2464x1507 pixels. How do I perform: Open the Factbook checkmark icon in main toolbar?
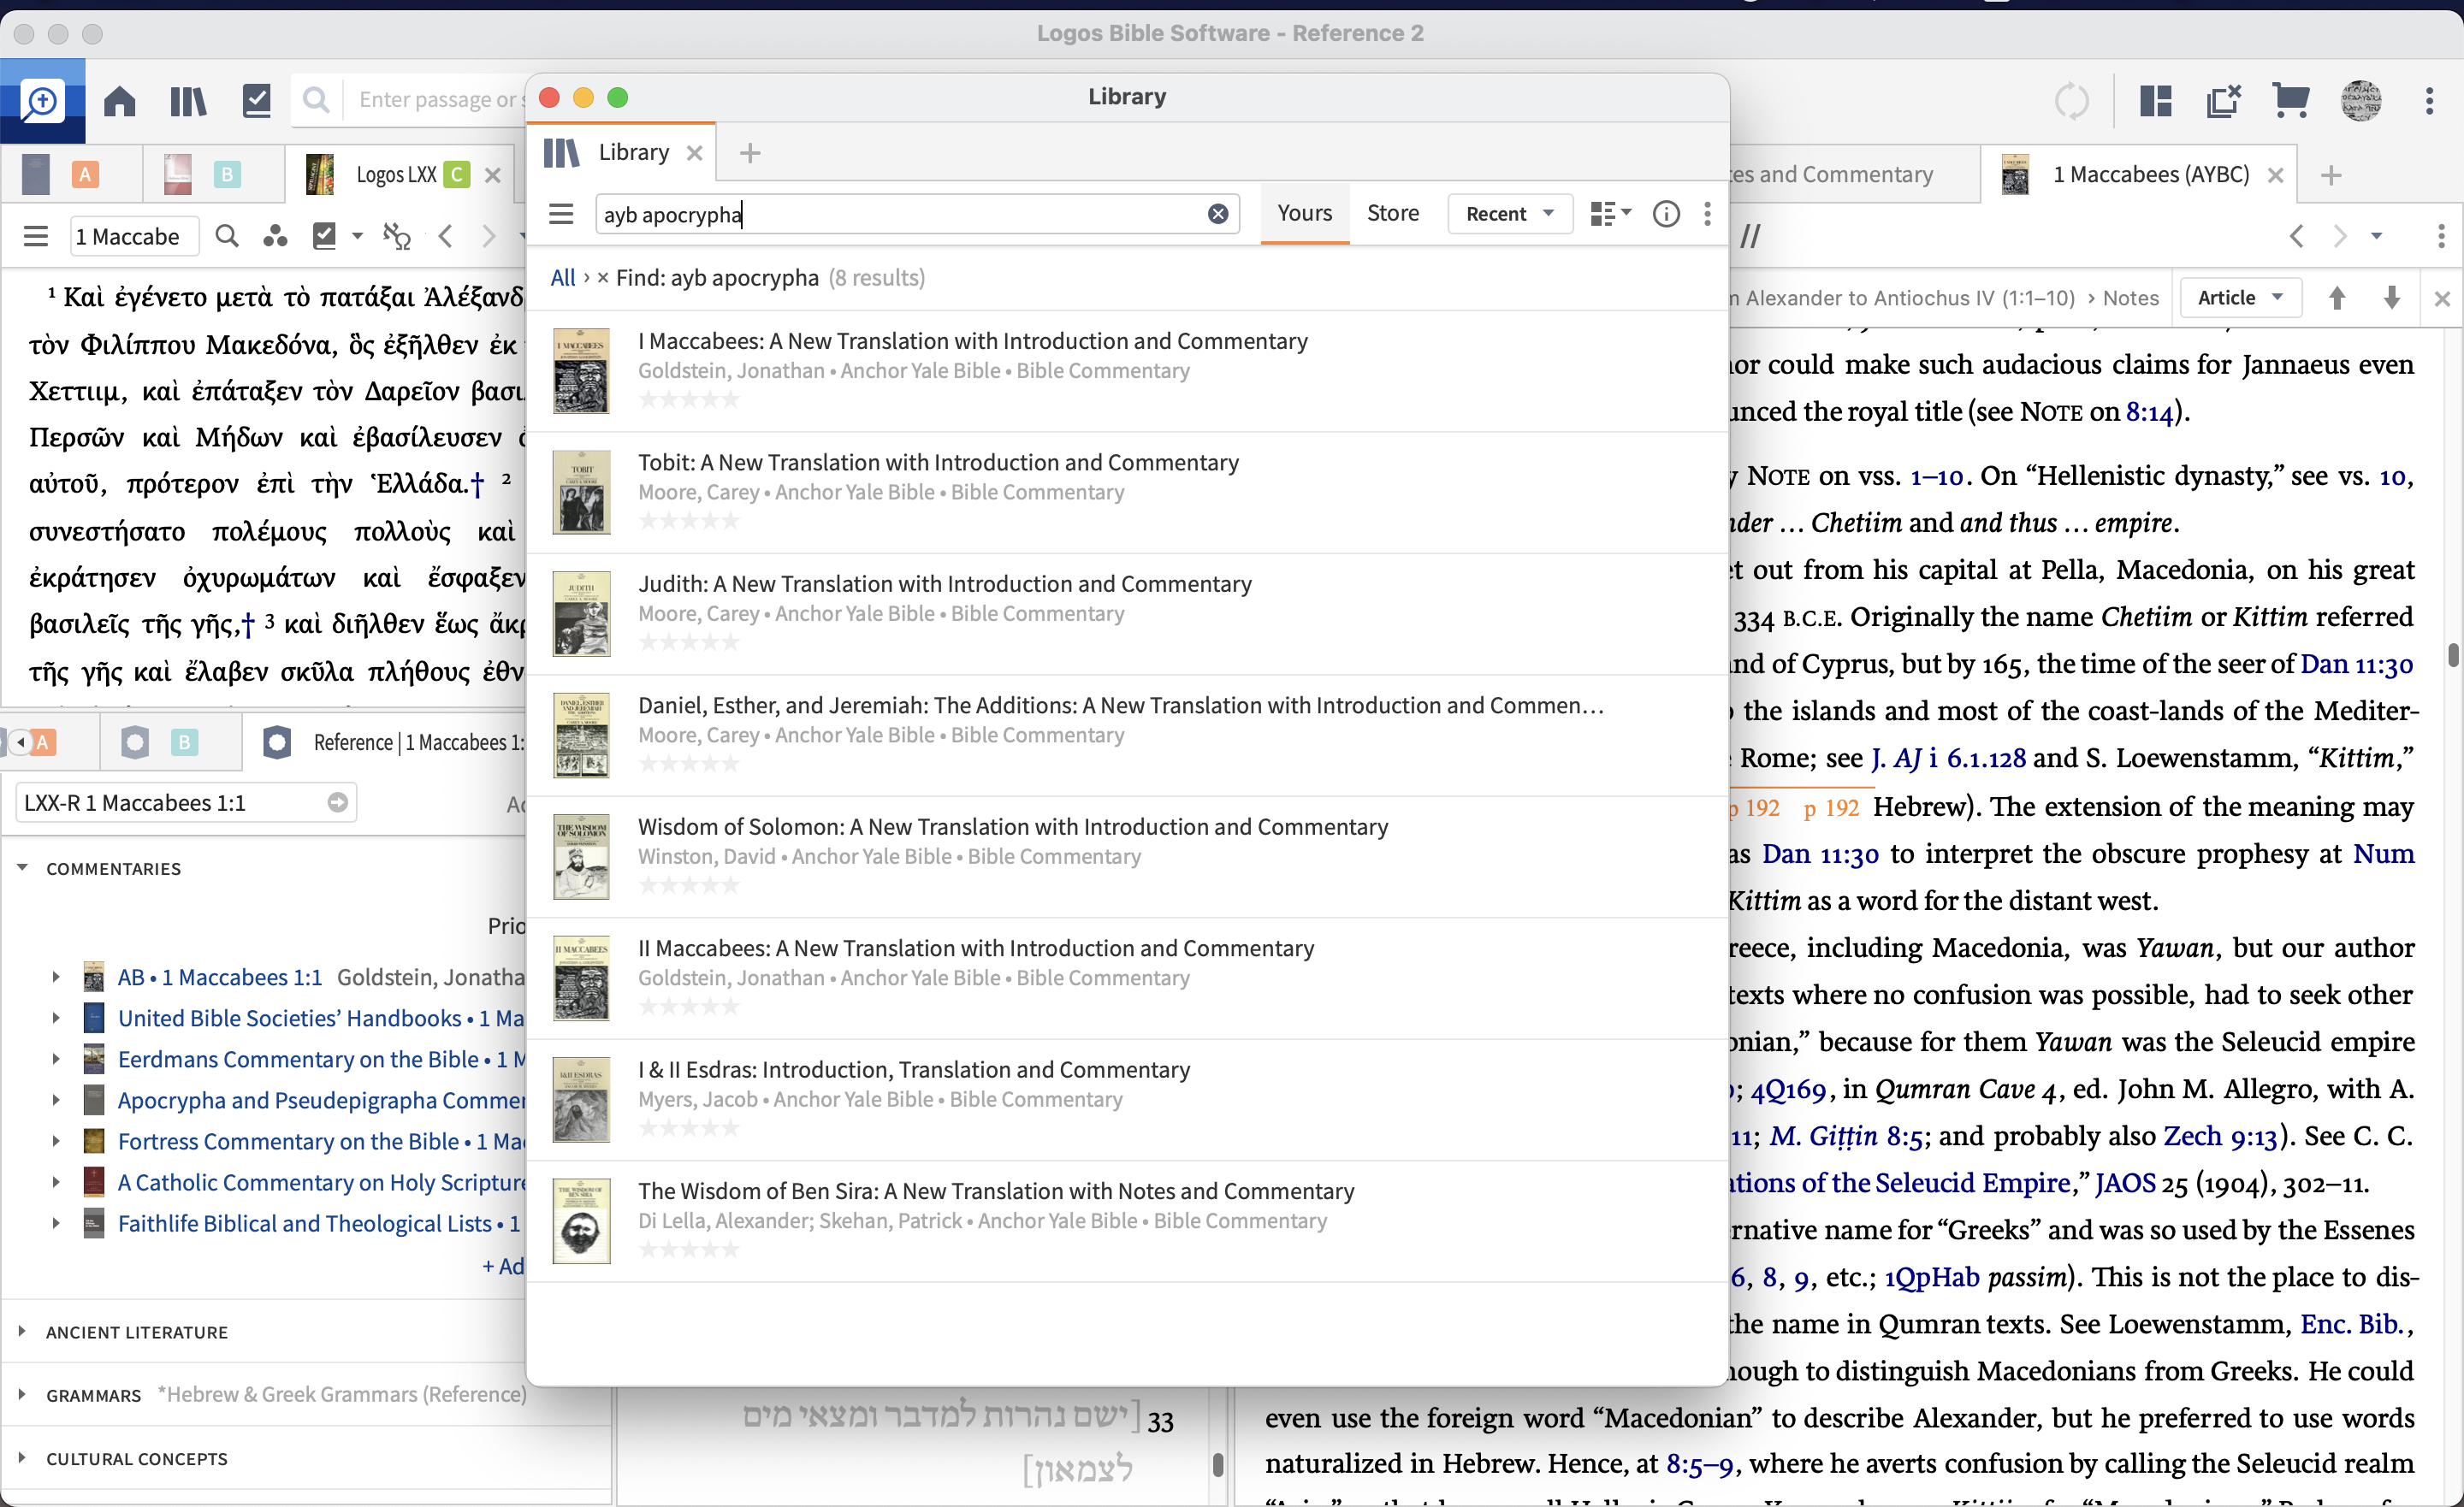(257, 100)
